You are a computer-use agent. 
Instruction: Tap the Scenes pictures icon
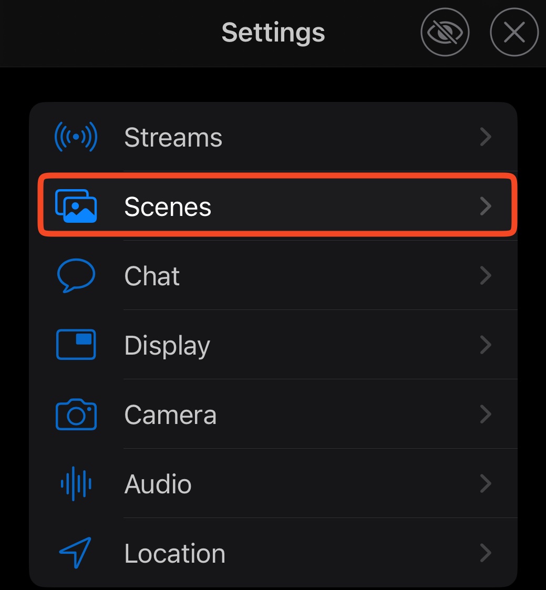76,206
